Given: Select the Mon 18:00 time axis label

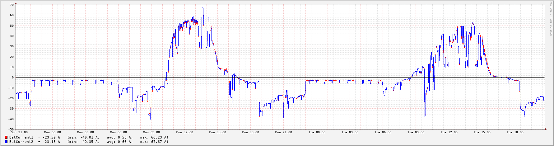Looking at the screenshot, I should click(x=250, y=132).
